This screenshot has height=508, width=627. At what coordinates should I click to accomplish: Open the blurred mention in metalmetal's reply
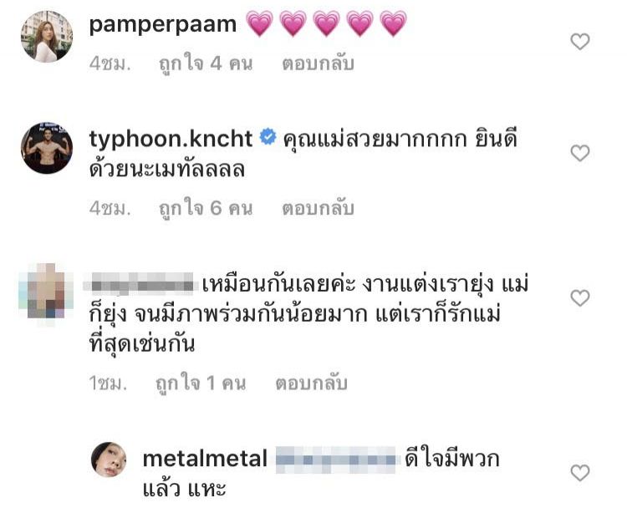(x=335, y=460)
